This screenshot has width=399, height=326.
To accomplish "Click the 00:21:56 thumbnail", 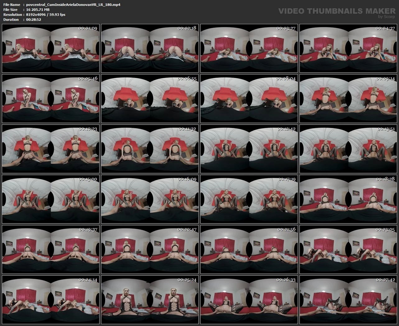I will 249,250.
